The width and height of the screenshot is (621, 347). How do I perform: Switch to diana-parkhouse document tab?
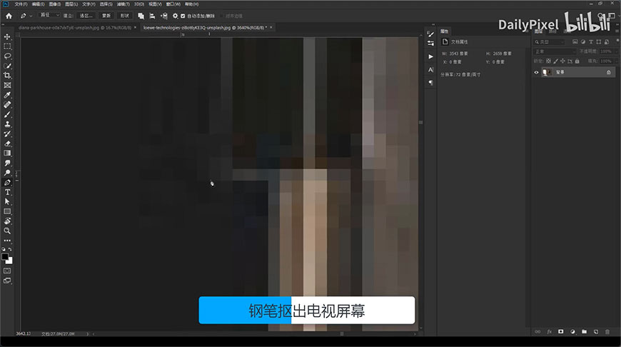[x=74, y=28]
